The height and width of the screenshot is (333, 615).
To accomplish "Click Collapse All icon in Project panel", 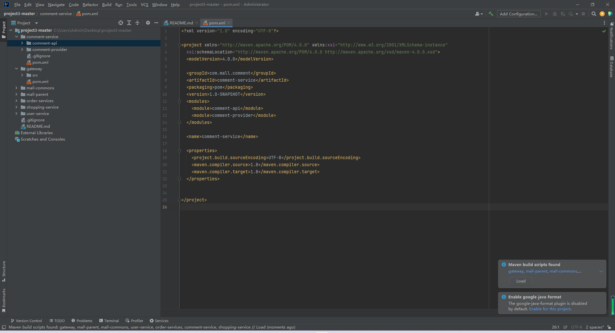I will pos(137,23).
